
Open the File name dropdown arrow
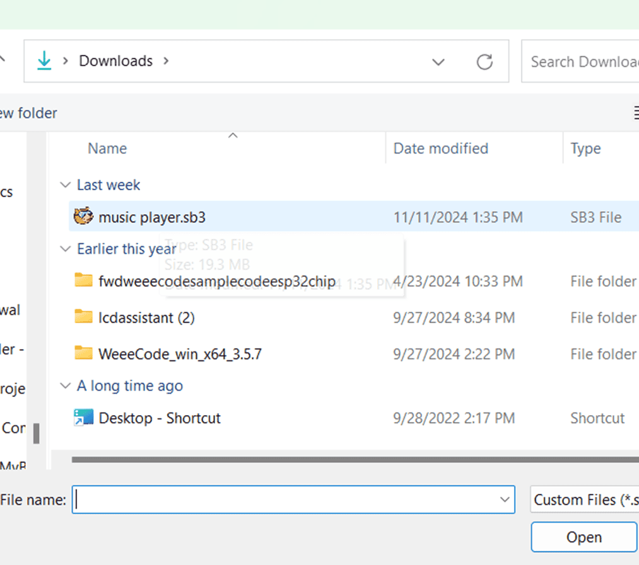pos(504,499)
